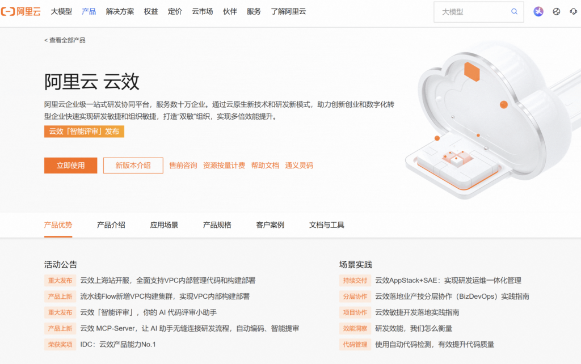
Task: Open 云效「智能评审」AI 代码评审小助手 announcement
Action: pyautogui.click(x=149, y=312)
